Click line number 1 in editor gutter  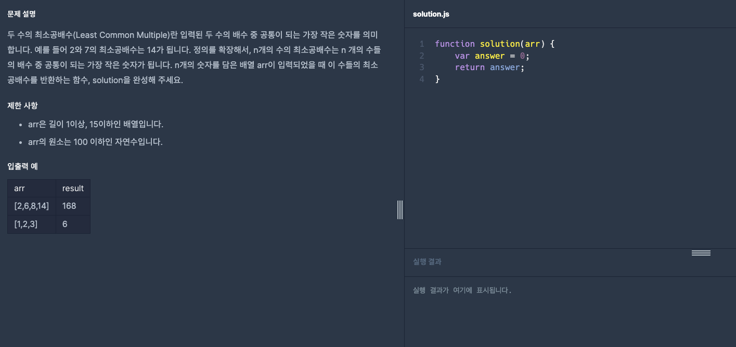(422, 44)
